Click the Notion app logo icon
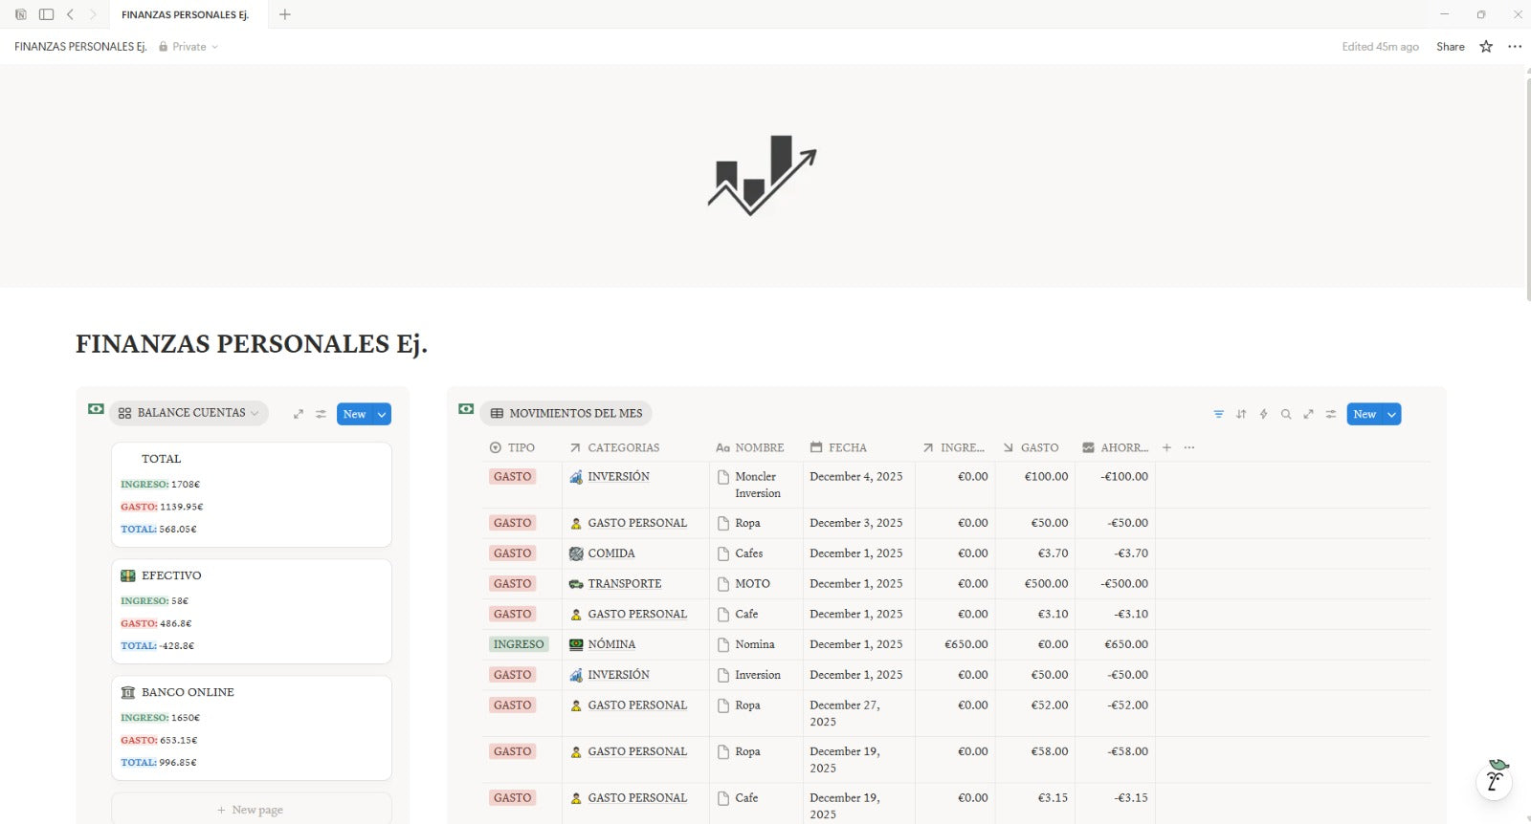The image size is (1531, 824). [21, 14]
